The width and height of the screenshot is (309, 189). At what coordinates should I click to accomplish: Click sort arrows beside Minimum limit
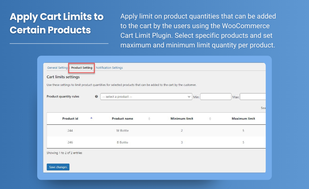(210, 119)
